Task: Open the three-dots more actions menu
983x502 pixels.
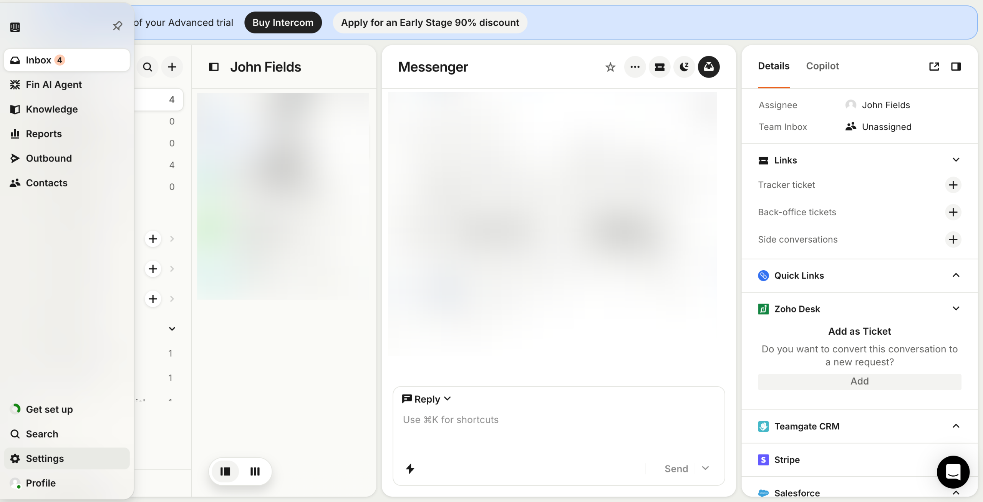Action: [x=635, y=67]
